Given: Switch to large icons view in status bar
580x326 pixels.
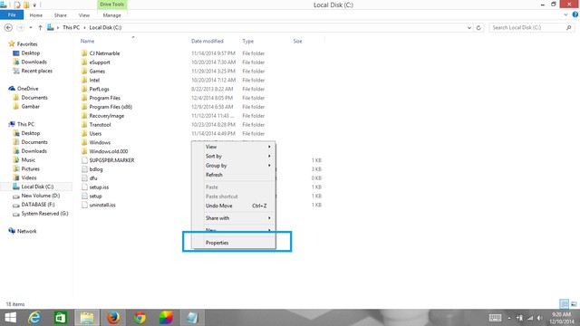Looking at the screenshot, I should point(574,304).
